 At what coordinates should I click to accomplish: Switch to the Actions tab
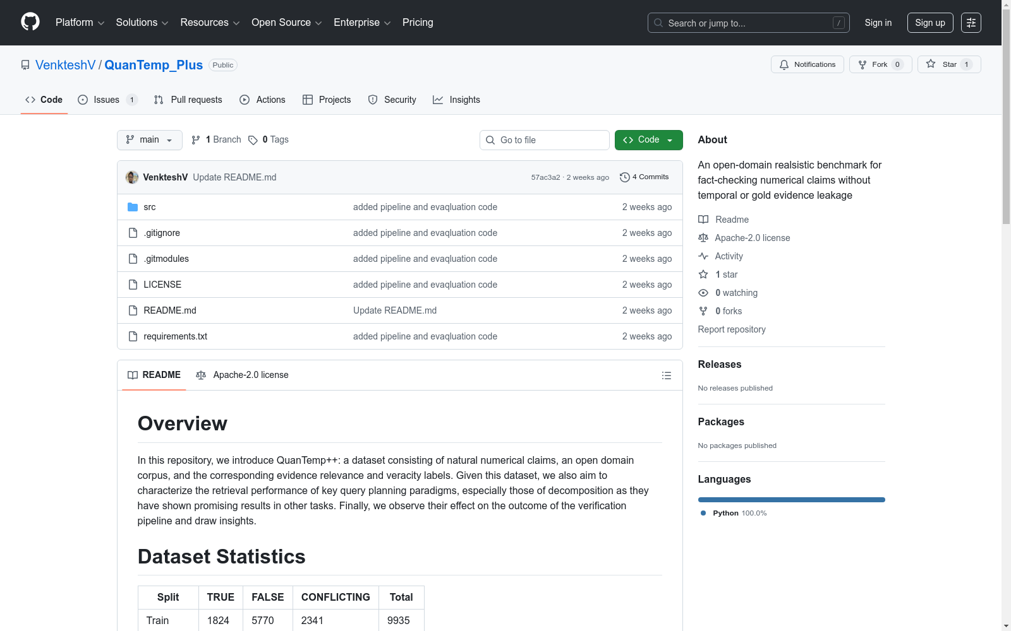[x=262, y=100]
